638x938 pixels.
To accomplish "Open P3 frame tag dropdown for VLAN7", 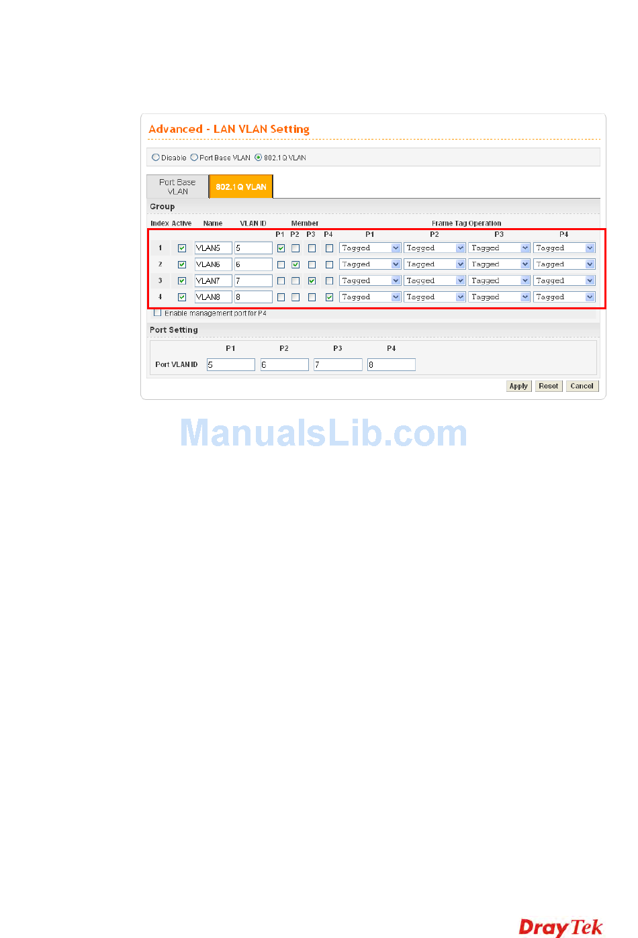I will 499,280.
